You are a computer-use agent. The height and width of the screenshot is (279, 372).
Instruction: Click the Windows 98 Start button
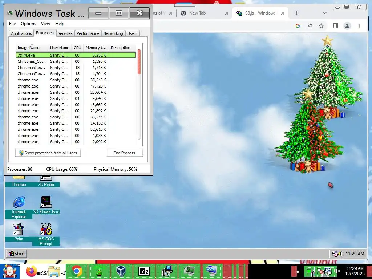(x=17, y=254)
